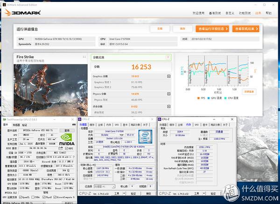The image size is (280, 204).
Task: Select the 验证 tab in GPU-Z
Action: pos(25,125)
